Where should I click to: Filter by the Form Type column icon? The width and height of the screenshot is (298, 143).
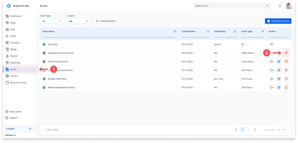pyautogui.click(x=263, y=31)
